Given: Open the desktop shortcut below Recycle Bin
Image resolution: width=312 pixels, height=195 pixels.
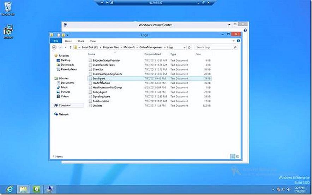Looking at the screenshot, I should [x=8, y=32].
